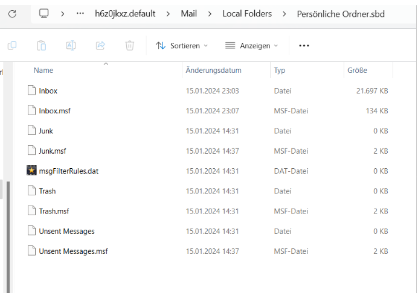Expand chevron after h6z0jkxz.default
The width and height of the screenshot is (418, 293).
click(x=168, y=14)
